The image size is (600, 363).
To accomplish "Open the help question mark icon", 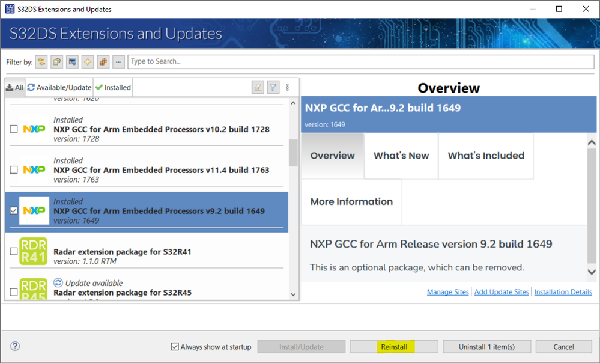I will point(15,346).
